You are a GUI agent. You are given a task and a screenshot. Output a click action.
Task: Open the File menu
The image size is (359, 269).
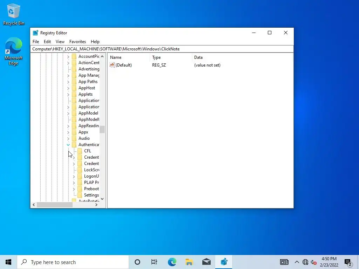[x=36, y=42]
